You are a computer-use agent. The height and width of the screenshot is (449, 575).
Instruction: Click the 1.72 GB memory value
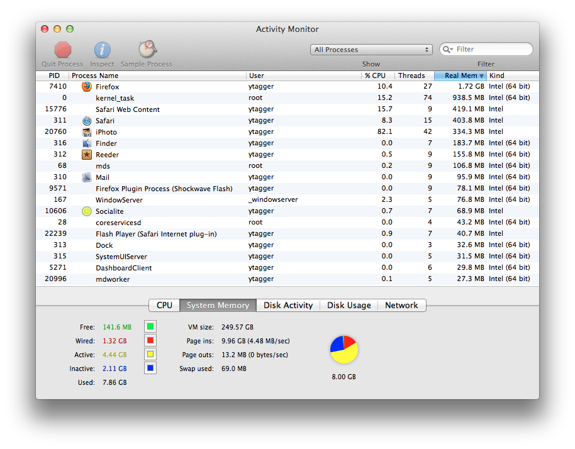[471, 87]
